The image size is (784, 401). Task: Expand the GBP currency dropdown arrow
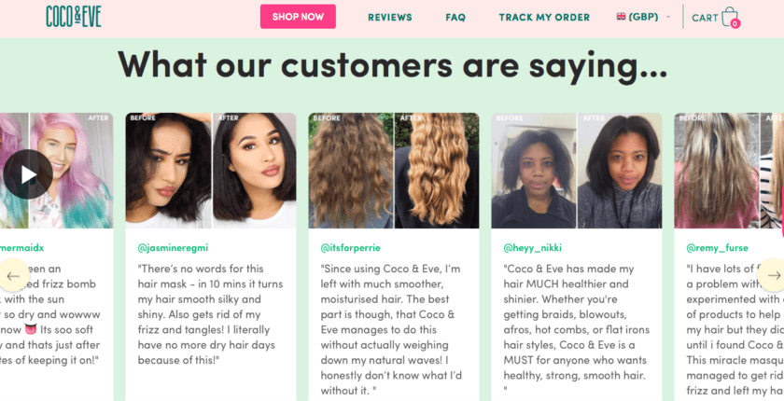tap(668, 18)
